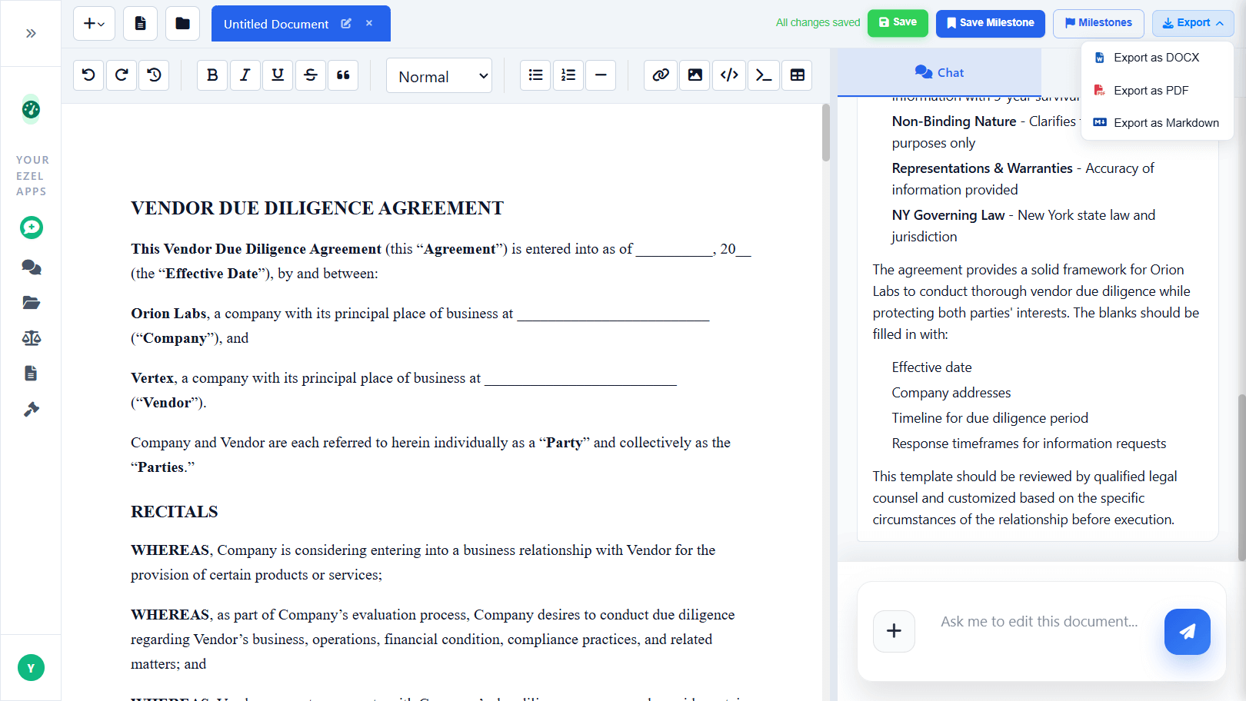This screenshot has width=1246, height=701.
Task: Create a numbered list
Action: [568, 75]
